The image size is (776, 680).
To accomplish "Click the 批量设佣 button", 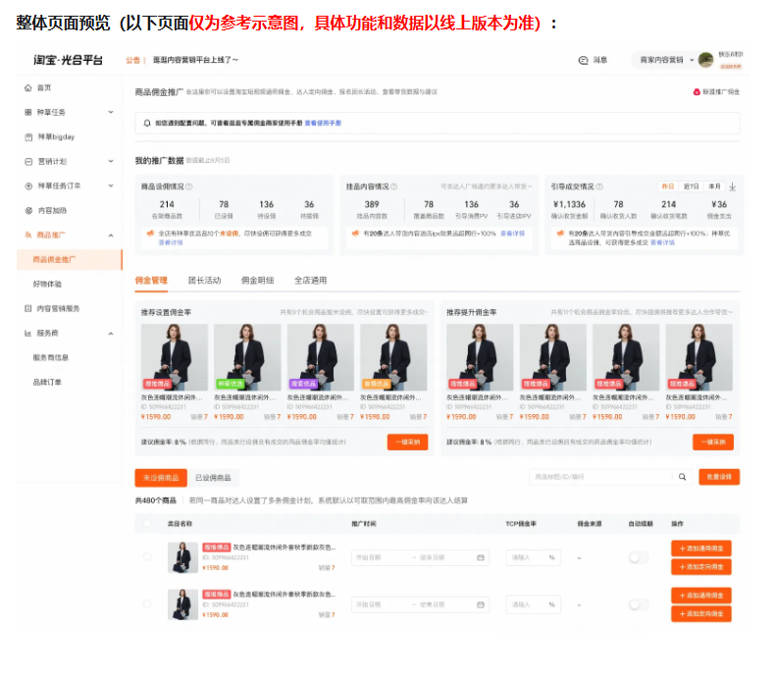I will [718, 477].
